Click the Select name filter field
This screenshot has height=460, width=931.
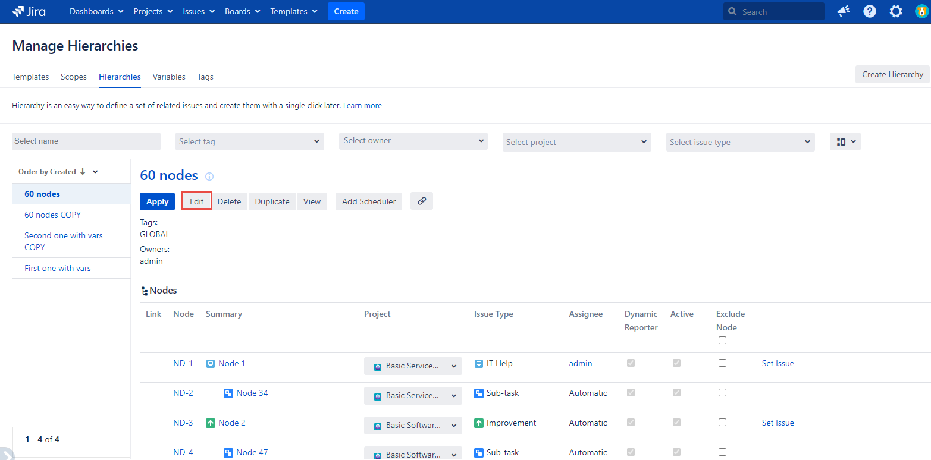click(x=86, y=141)
